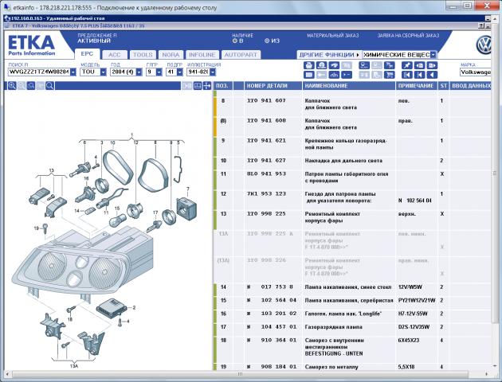
Task: Switch to the ACC tab
Action: [115, 55]
